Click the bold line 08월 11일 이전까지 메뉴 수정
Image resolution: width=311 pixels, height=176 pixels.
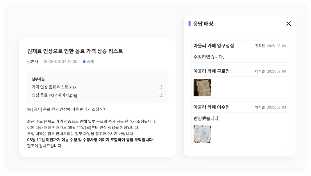pyautogui.click(x=90, y=140)
